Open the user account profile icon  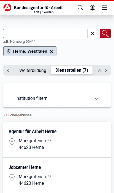92,8
